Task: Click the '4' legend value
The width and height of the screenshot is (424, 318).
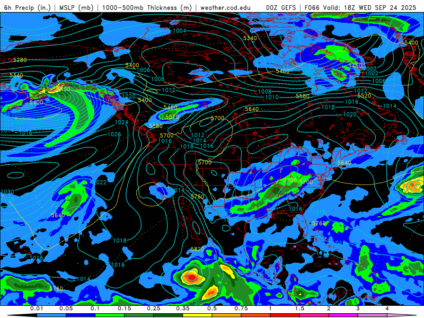Action: (387, 308)
